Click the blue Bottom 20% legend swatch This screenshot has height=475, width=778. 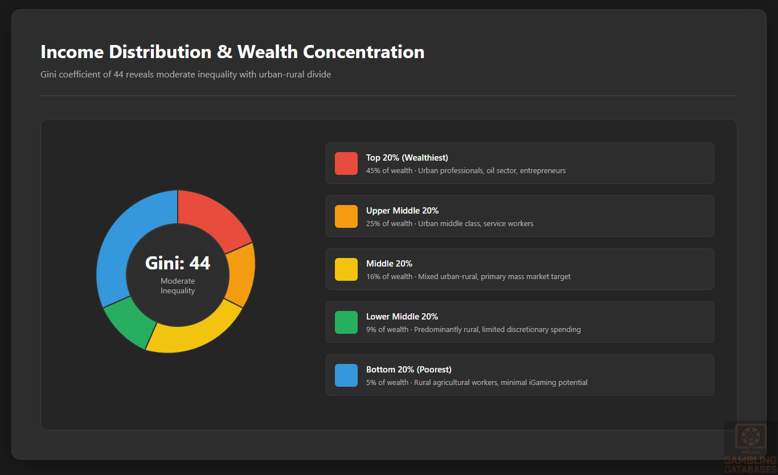click(346, 375)
